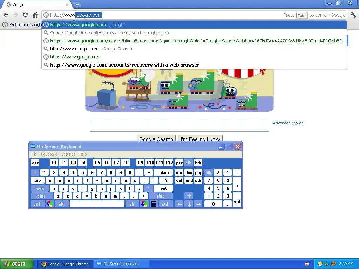
Task: Open Advanced search link
Action: tap(288, 123)
